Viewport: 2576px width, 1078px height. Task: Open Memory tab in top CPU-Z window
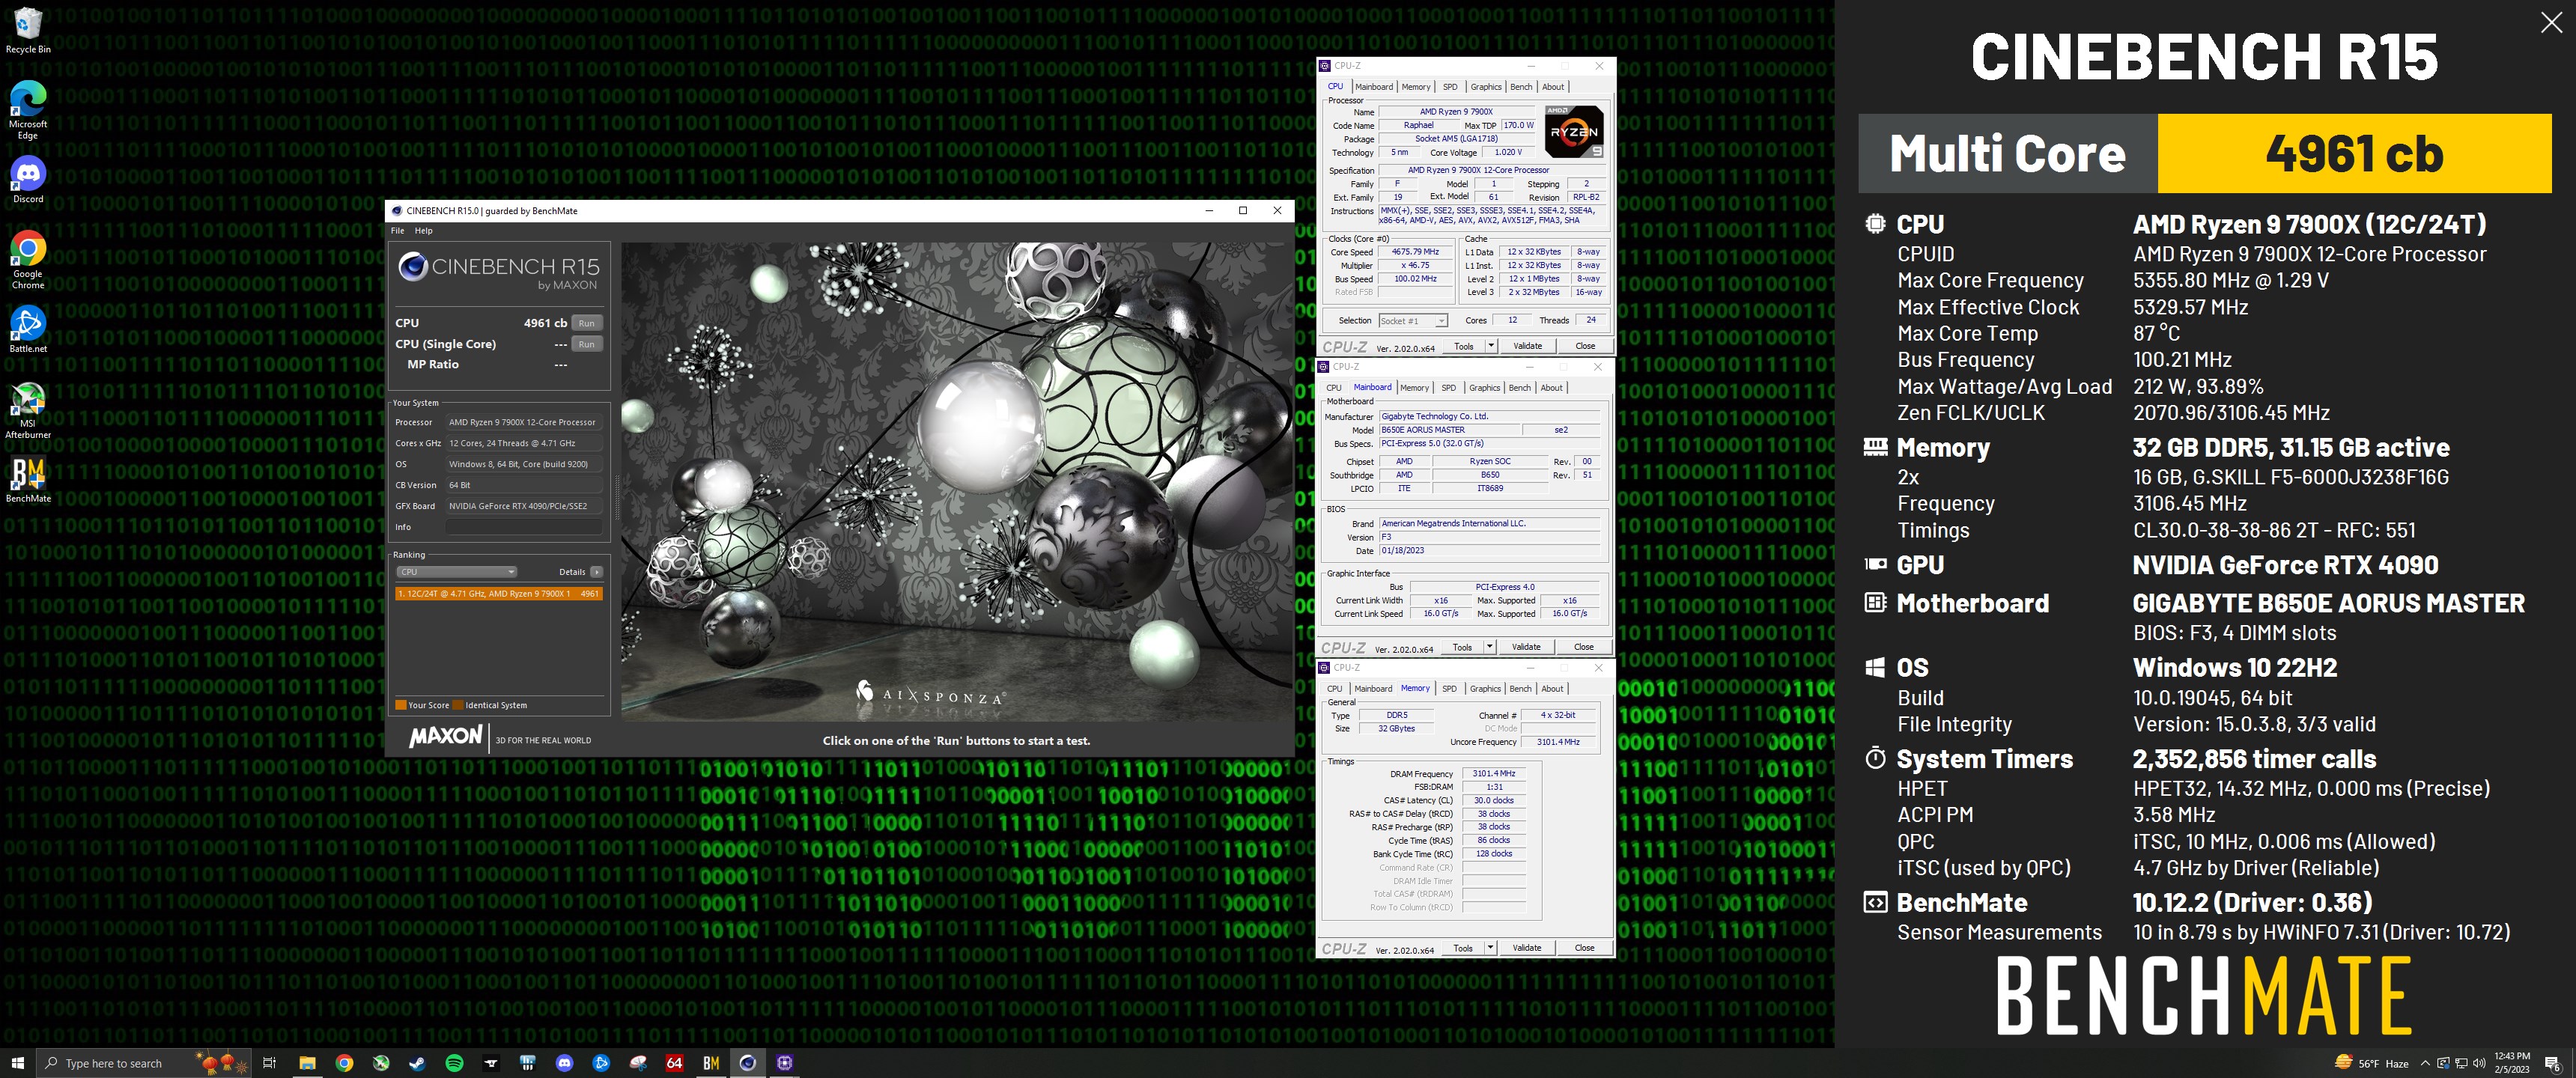(1416, 87)
